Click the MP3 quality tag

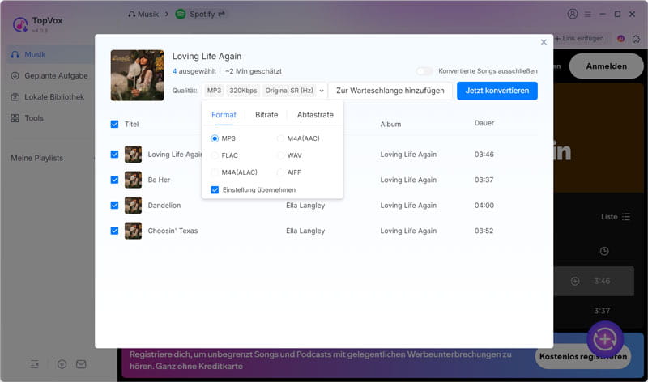(x=214, y=91)
